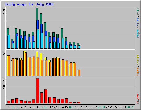Click the tallest green Hits bar for day 8

[x=37, y=14]
